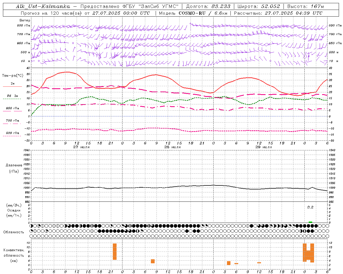The image size is (343, 274).
Task: Click the small orange convective bar on 28 июля
Action: coord(153,261)
